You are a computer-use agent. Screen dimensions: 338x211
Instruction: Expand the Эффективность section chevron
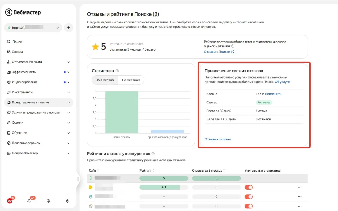pyautogui.click(x=69, y=72)
